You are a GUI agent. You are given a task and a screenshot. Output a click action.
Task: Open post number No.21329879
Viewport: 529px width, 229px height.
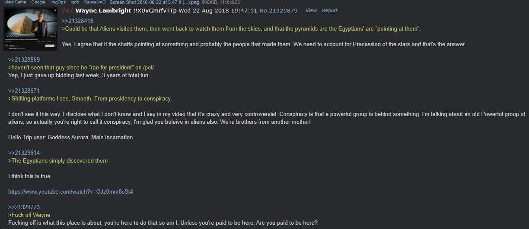click(x=278, y=10)
